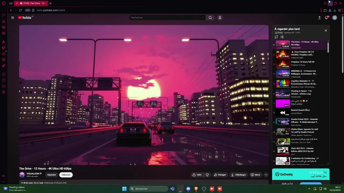Image resolution: width=344 pixels, height=193 pixels.
Task: Open Instagram in Opera sidebar
Action: click(4, 60)
